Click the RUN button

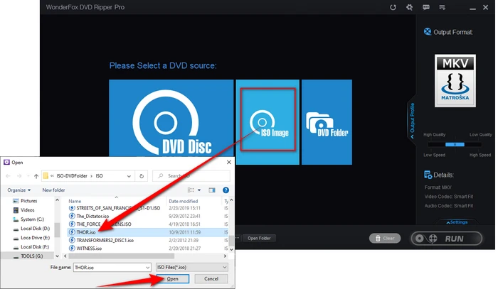click(447, 239)
